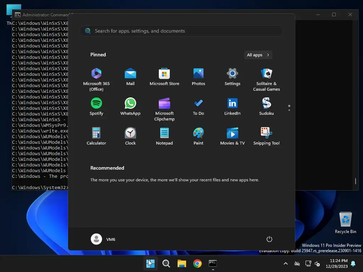
Task: Open the Photos app
Action: (x=199, y=77)
